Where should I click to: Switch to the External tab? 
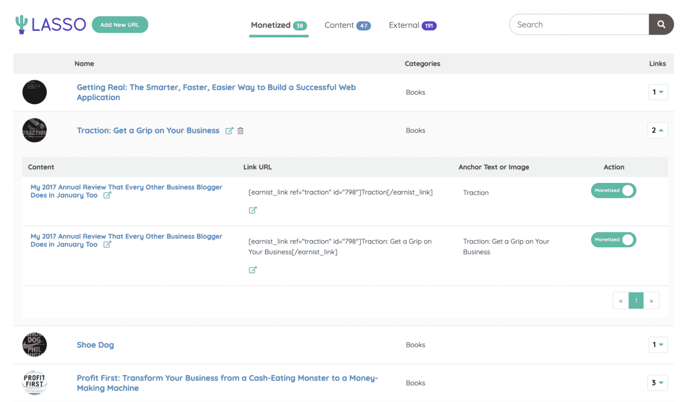[x=412, y=26]
